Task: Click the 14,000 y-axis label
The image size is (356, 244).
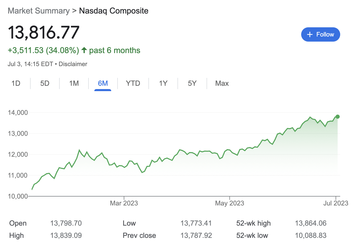Action: [18, 113]
